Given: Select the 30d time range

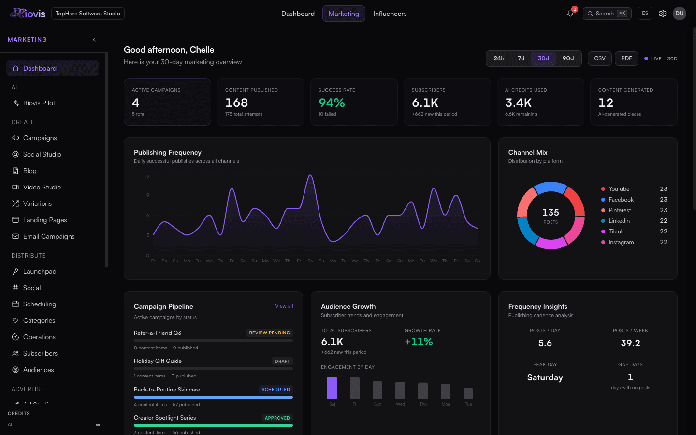Looking at the screenshot, I should click(544, 58).
